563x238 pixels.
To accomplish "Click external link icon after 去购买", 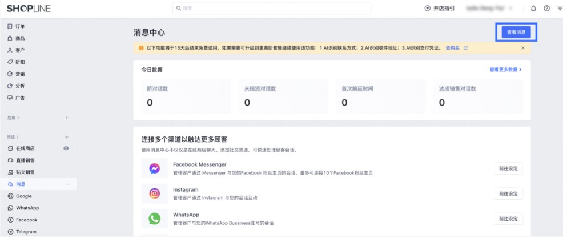I will point(466,48).
